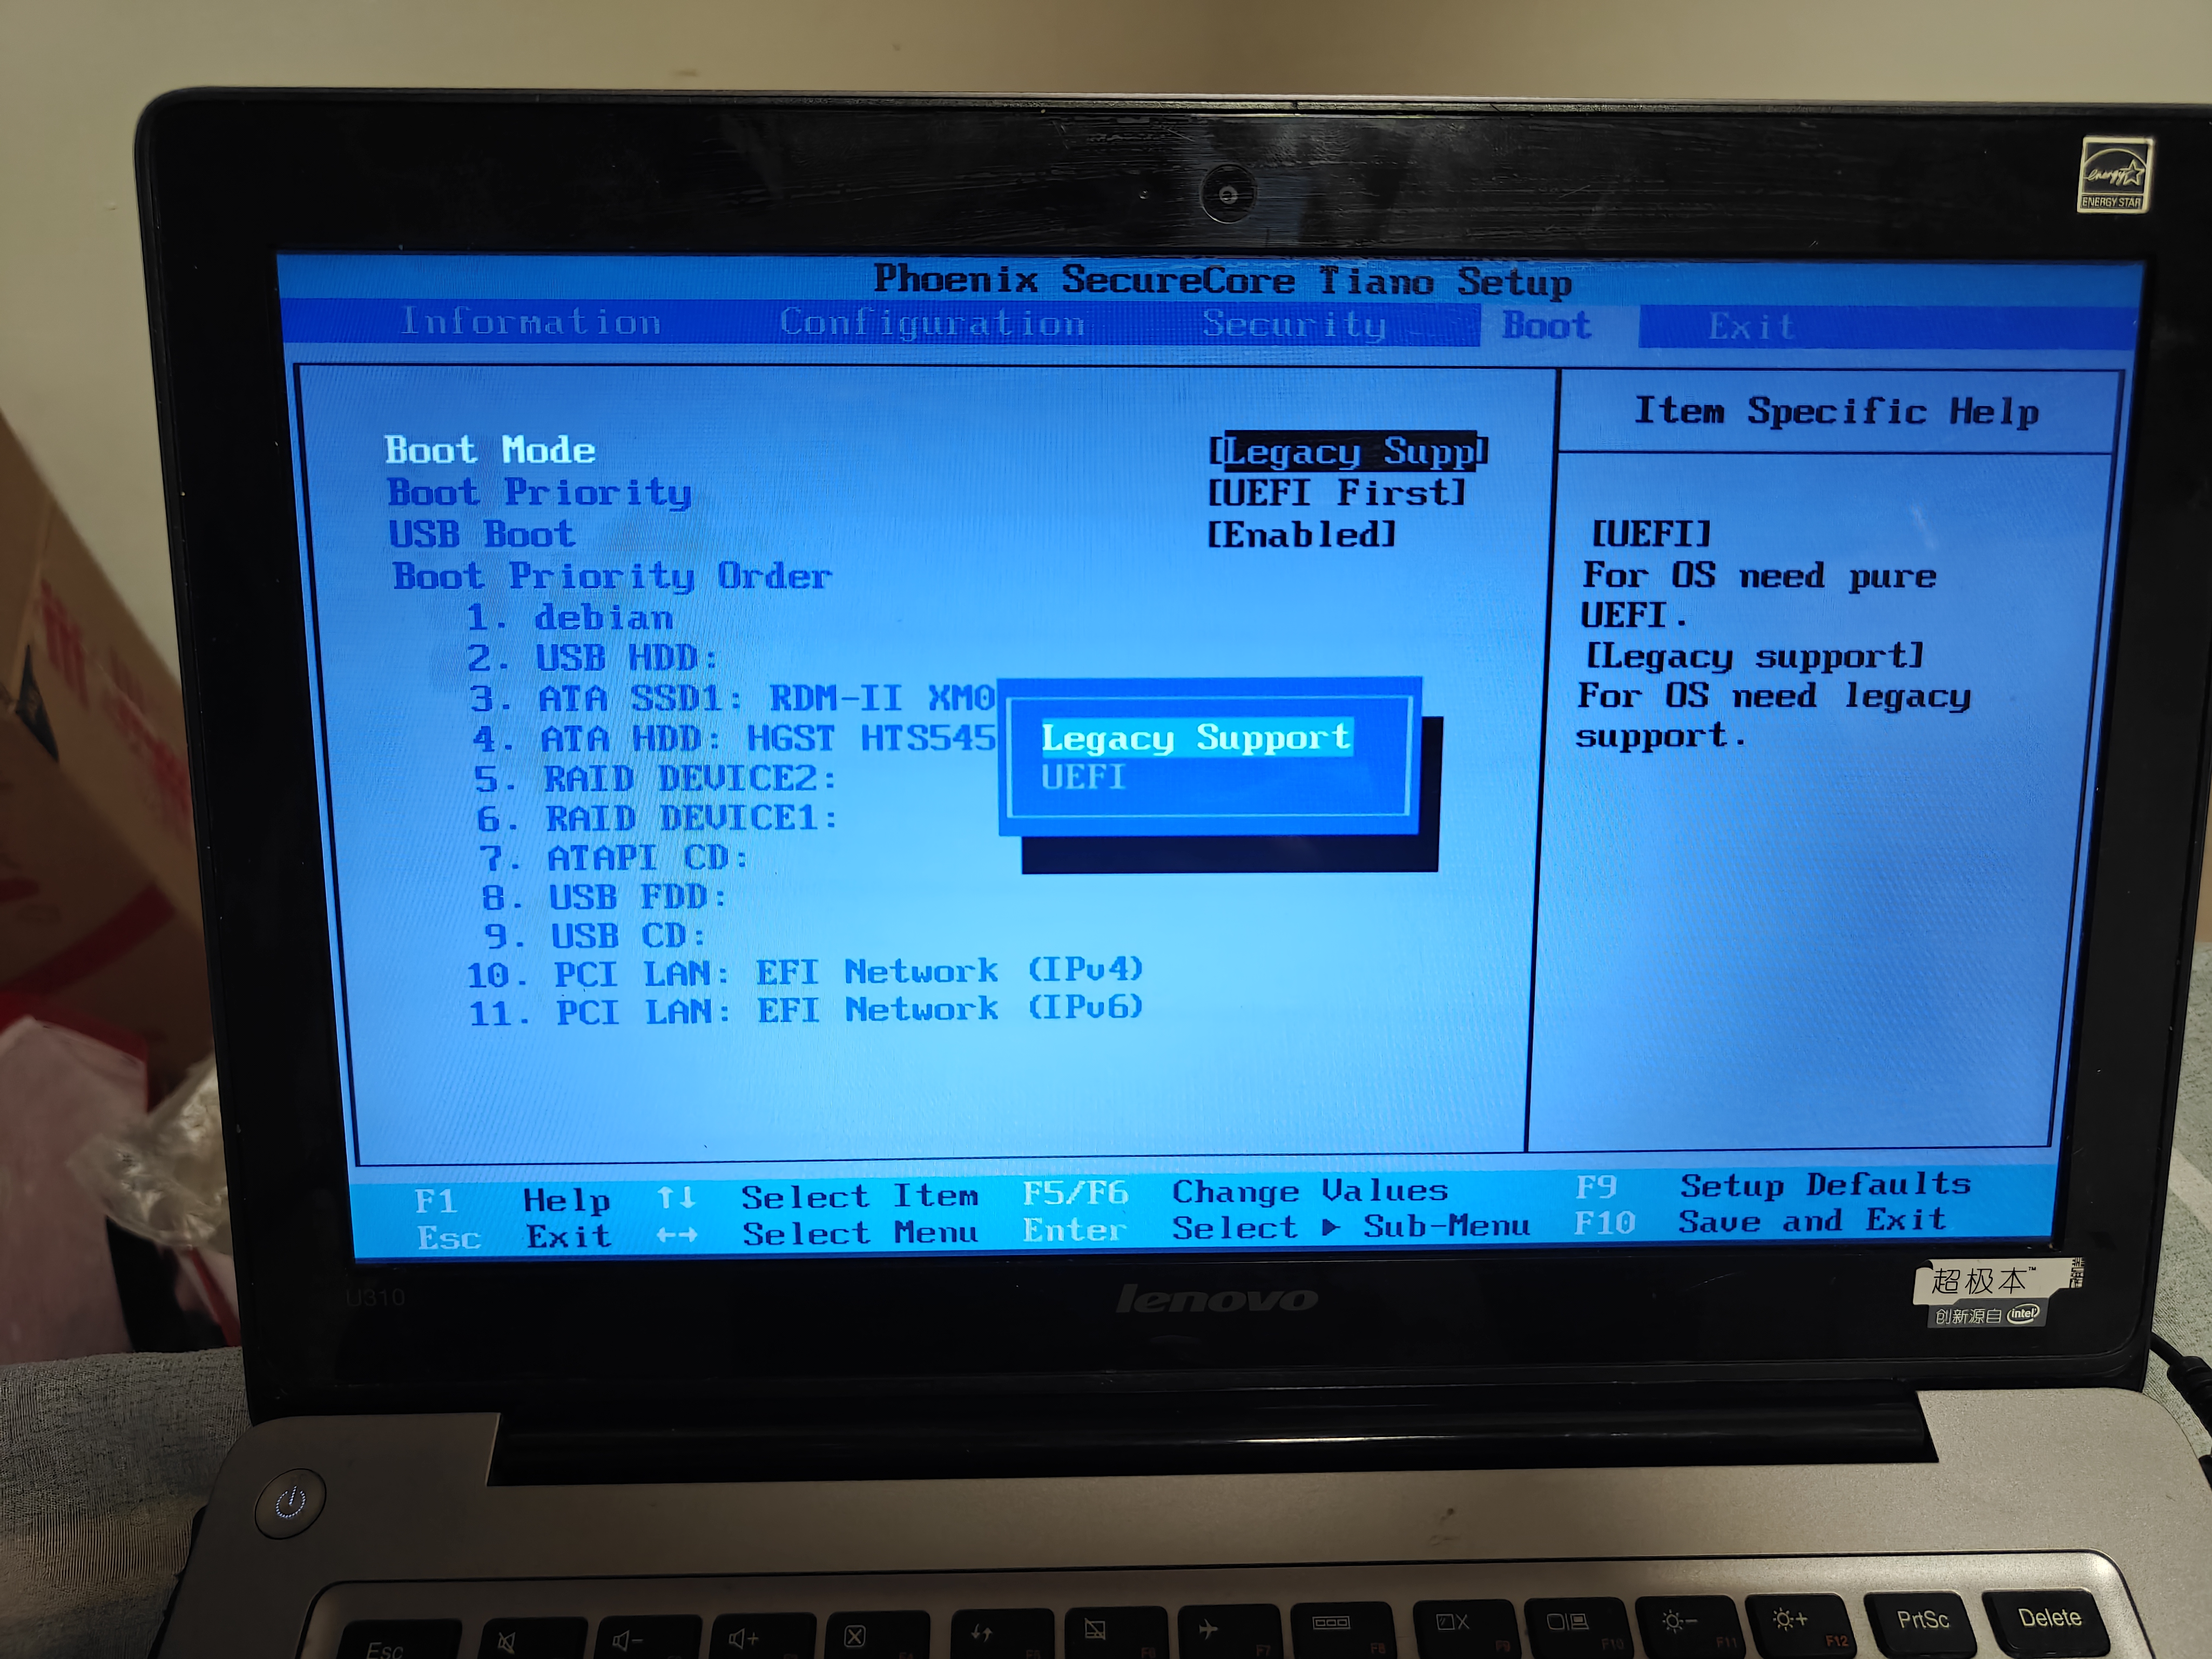Viewport: 2212px width, 1659px height.
Task: Select the Boot tab
Action: coord(1546,326)
